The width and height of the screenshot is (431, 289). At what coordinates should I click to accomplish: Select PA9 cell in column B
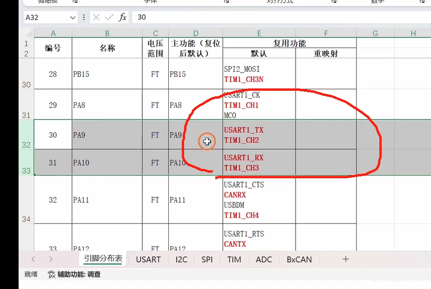107,135
